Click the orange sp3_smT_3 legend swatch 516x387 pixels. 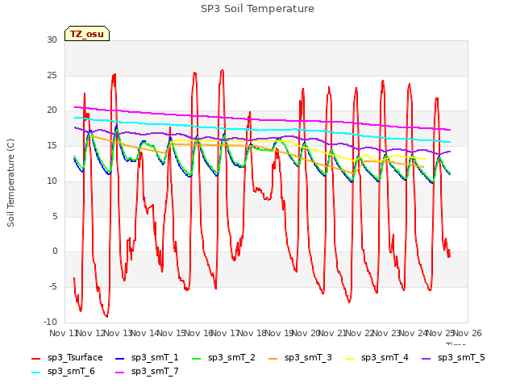273,358
